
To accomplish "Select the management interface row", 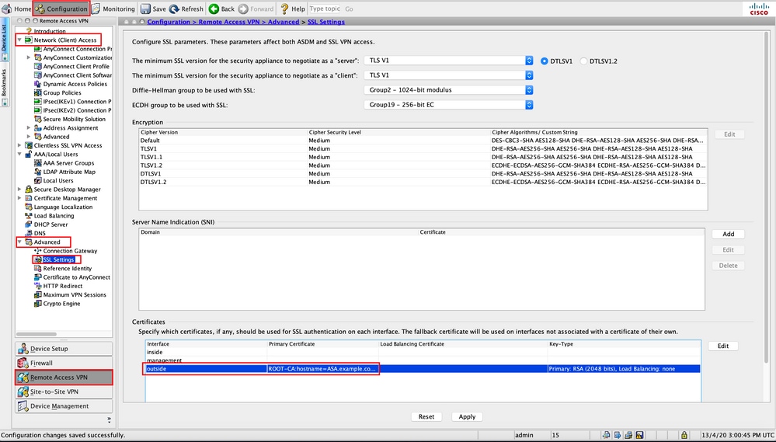I will [x=423, y=360].
